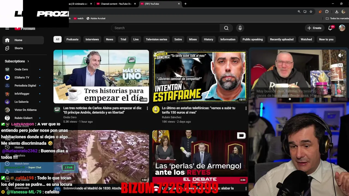Click the YouTube Premium logo
This screenshot has height=196, width=349.
pyautogui.click(x=25, y=28)
